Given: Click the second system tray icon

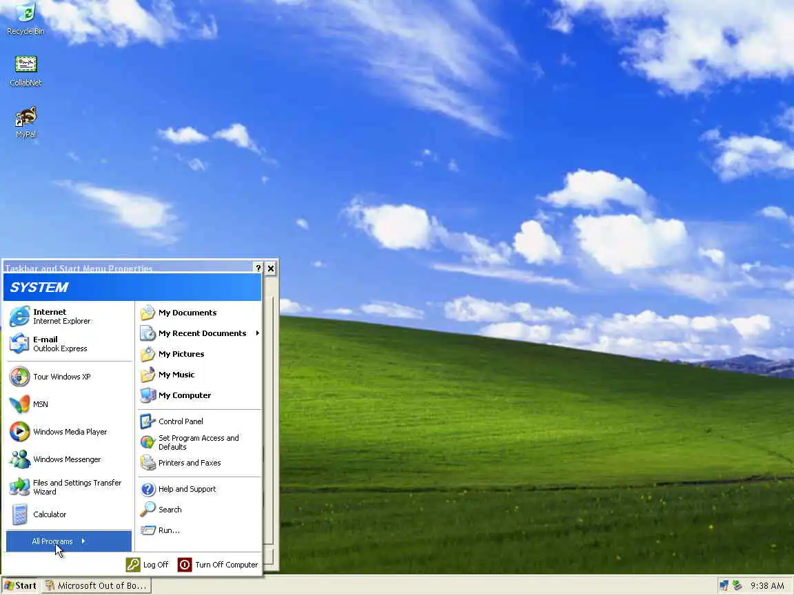Looking at the screenshot, I should [737, 586].
